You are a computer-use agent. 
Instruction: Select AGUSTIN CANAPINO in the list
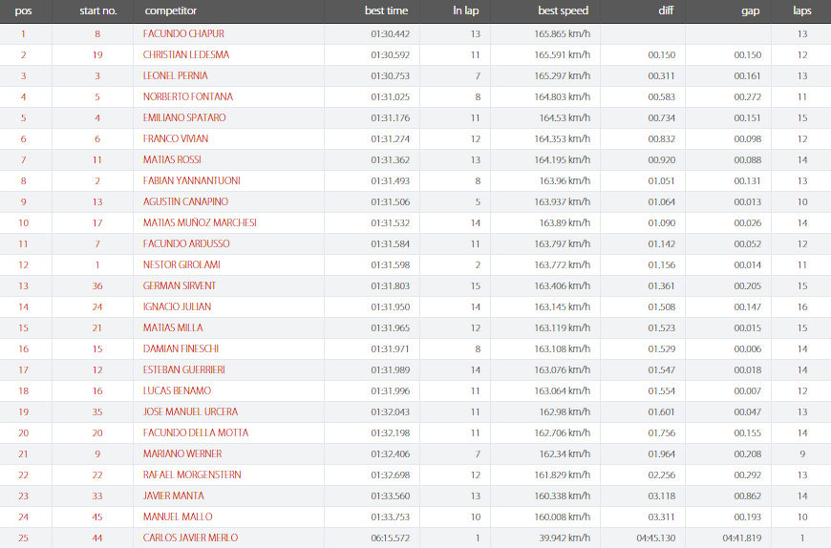tap(185, 201)
